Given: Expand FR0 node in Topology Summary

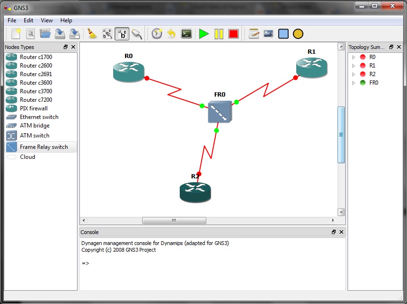Looking at the screenshot, I should pos(353,83).
